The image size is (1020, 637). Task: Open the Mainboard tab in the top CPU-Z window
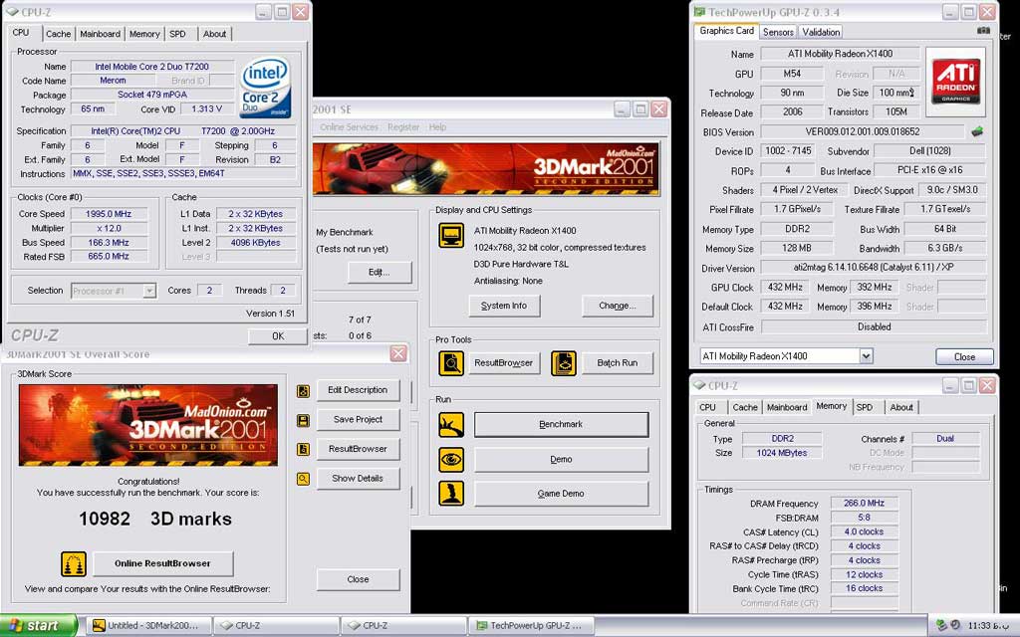[101, 34]
